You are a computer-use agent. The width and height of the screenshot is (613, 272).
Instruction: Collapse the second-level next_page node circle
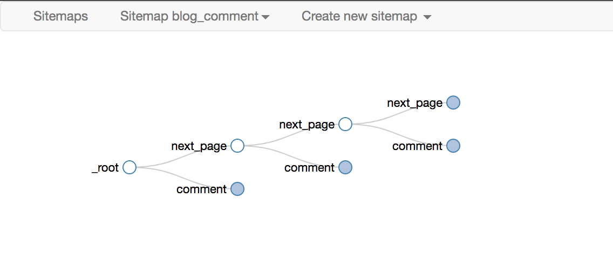[345, 124]
